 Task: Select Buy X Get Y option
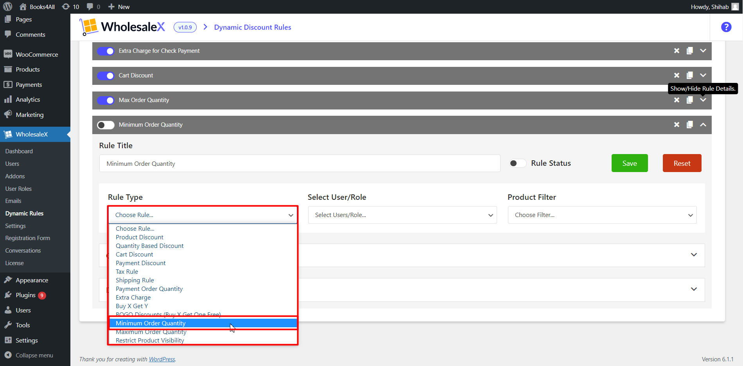203,306
